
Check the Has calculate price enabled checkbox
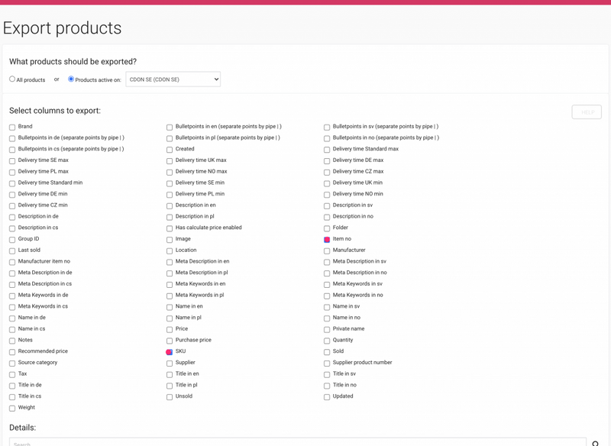(170, 228)
